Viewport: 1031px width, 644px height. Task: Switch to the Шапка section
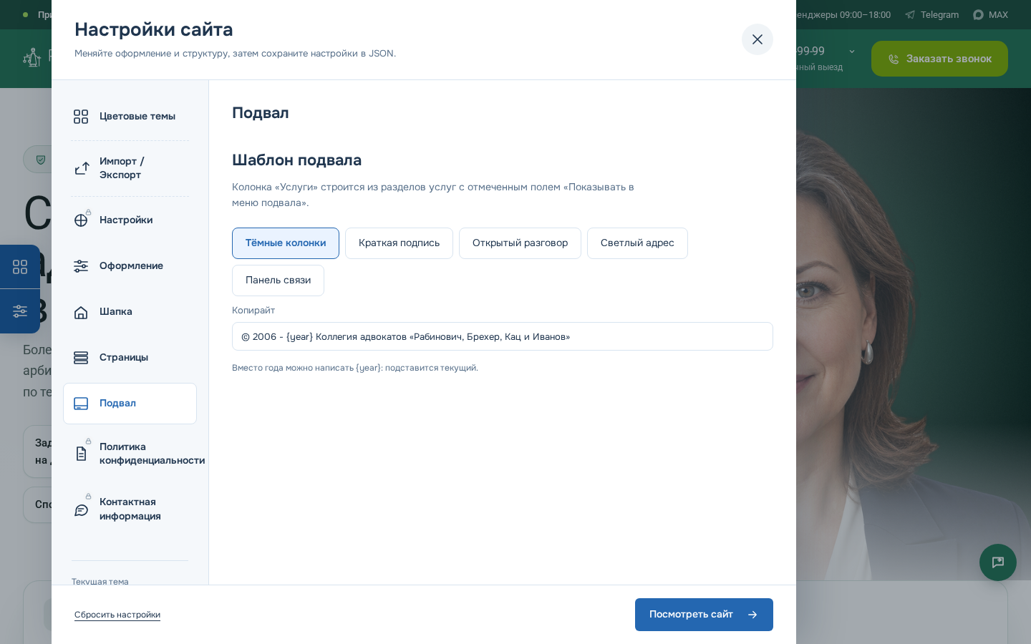click(130, 312)
